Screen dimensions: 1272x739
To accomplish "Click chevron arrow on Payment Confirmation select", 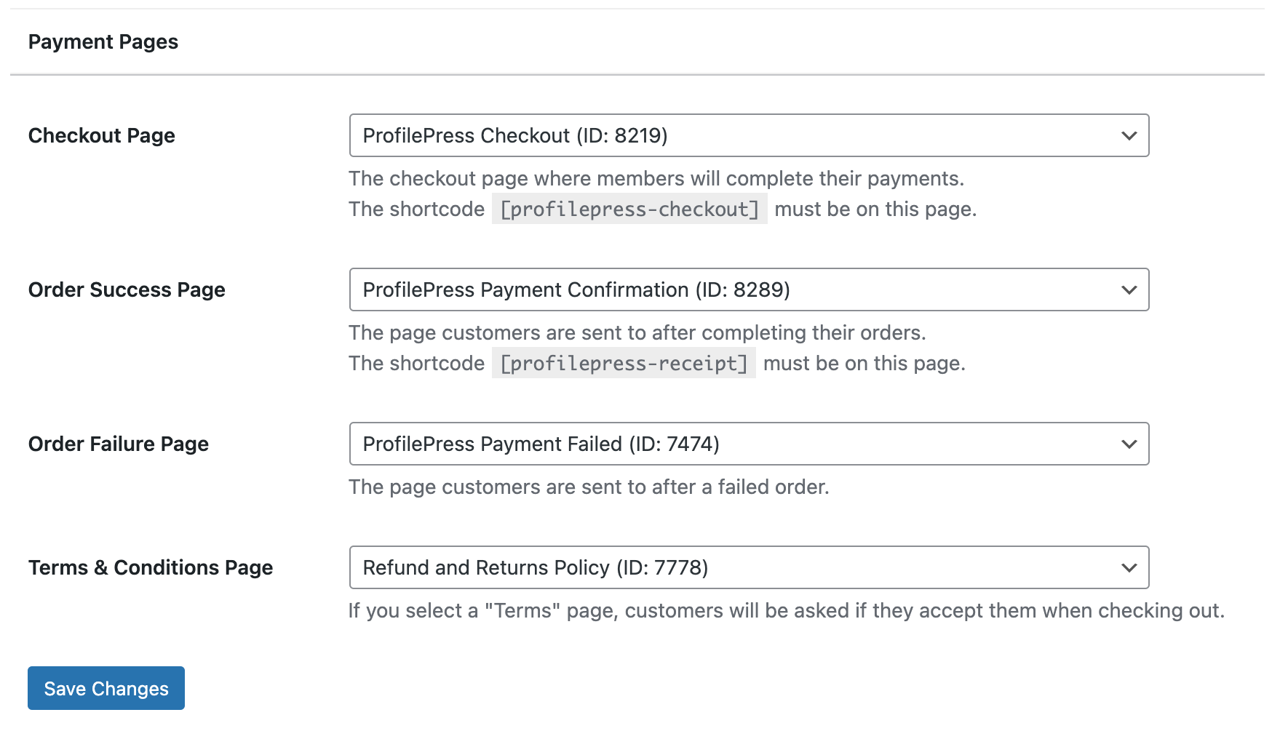I will tap(1129, 290).
